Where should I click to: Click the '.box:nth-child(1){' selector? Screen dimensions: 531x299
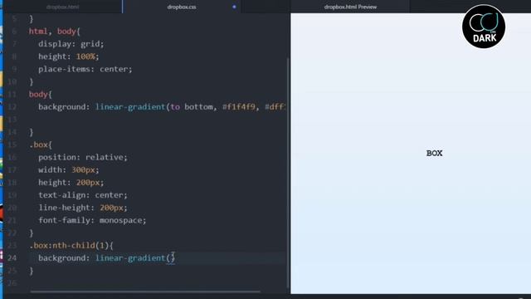tap(71, 246)
